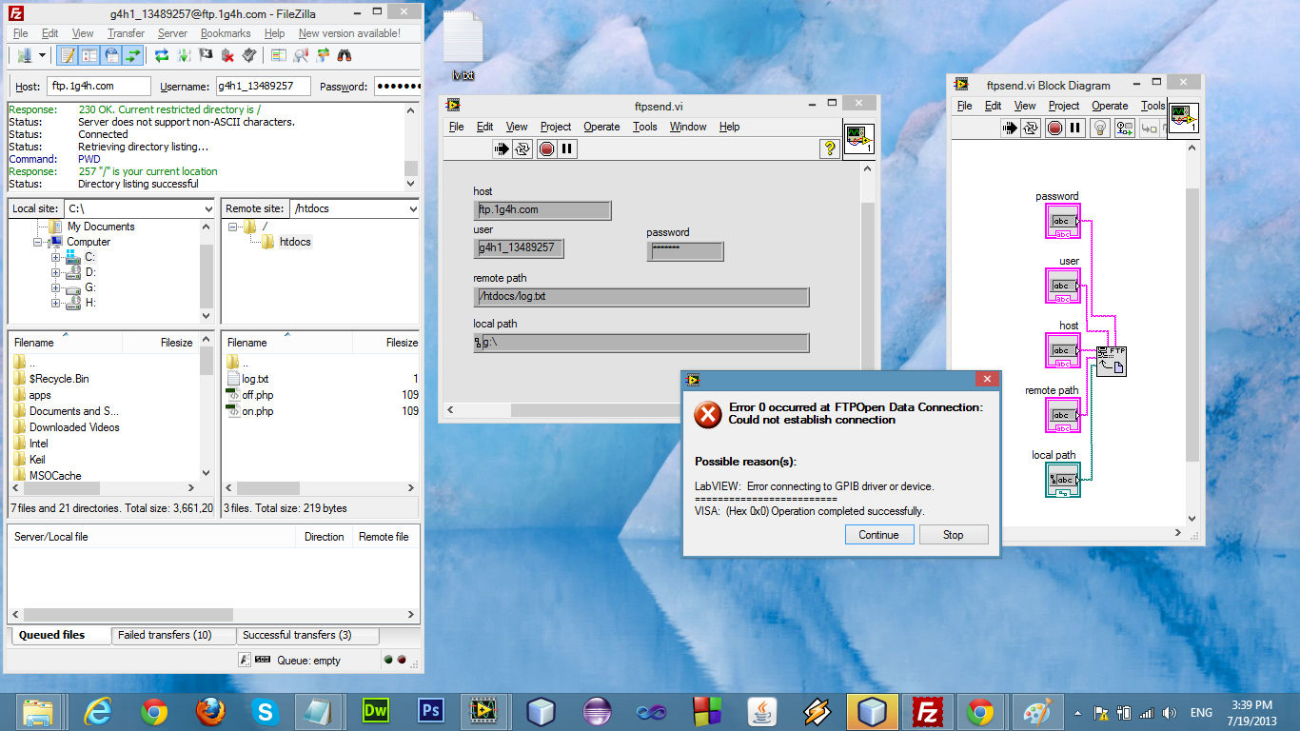Pause execution in Block Diagram toolbar
The image size is (1300, 731).
pyautogui.click(x=1075, y=128)
